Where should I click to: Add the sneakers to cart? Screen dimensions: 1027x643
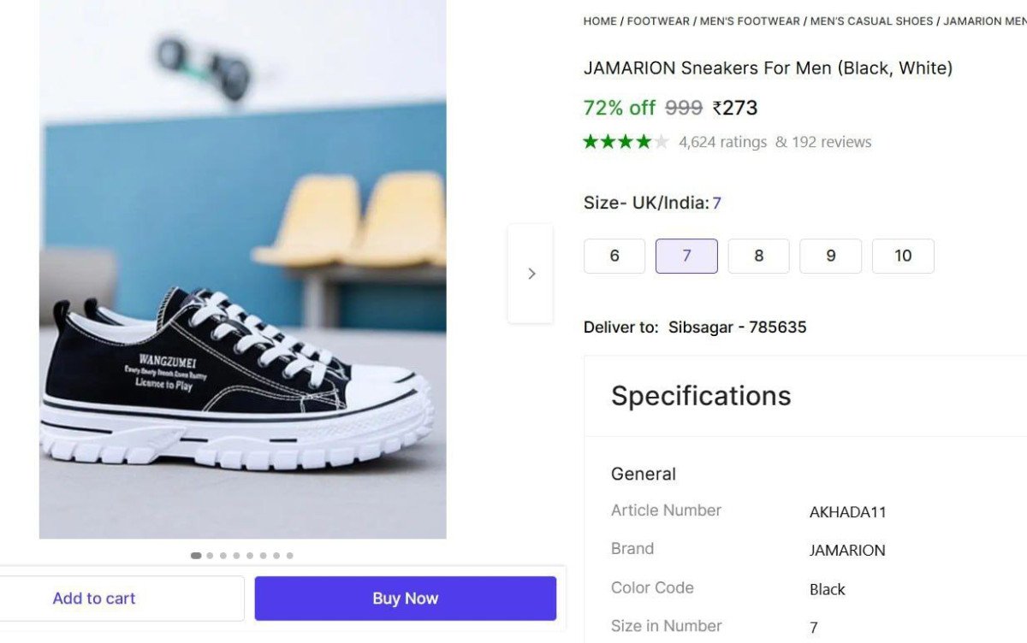[x=94, y=599]
